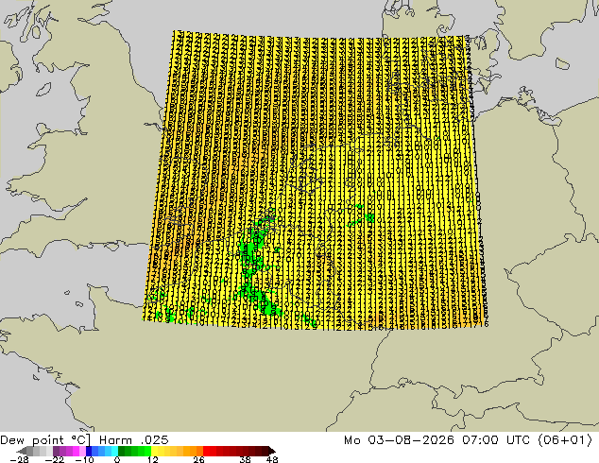Click the '48' legend label
This screenshot has width=599, height=463.
tap(272, 459)
